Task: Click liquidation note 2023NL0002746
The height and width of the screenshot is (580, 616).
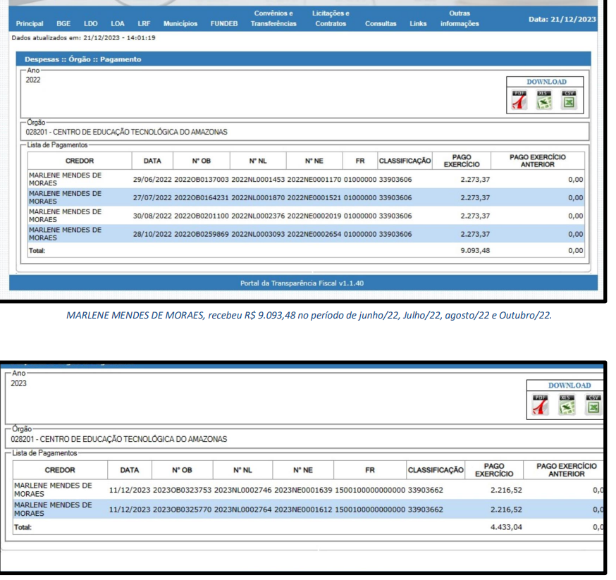Action: tap(242, 490)
